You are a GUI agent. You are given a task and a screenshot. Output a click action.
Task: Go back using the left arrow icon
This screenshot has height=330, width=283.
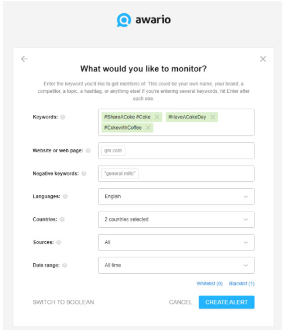[24, 59]
